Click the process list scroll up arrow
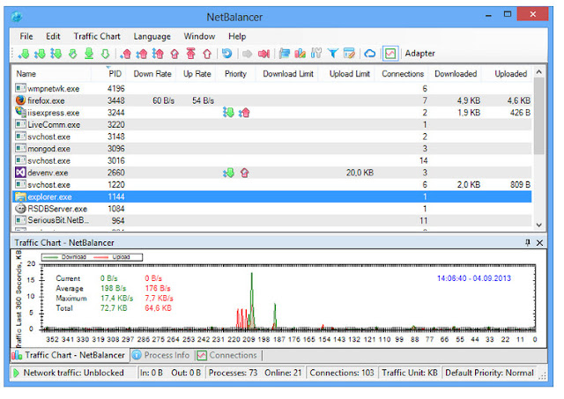Screen dimensions: 564x399 point(538,72)
